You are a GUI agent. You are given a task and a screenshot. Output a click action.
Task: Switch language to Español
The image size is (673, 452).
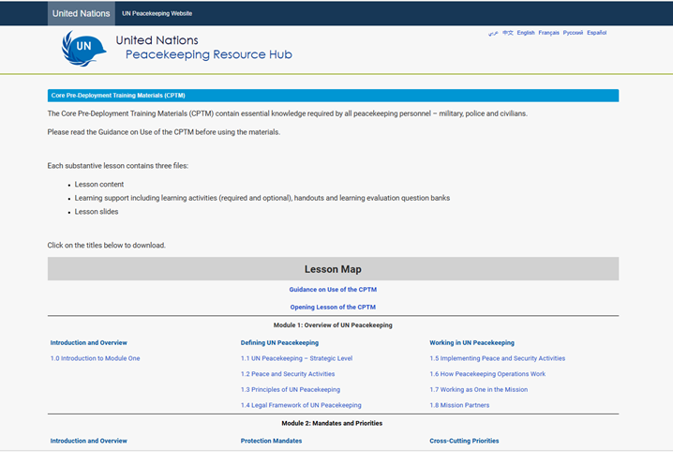pos(596,33)
